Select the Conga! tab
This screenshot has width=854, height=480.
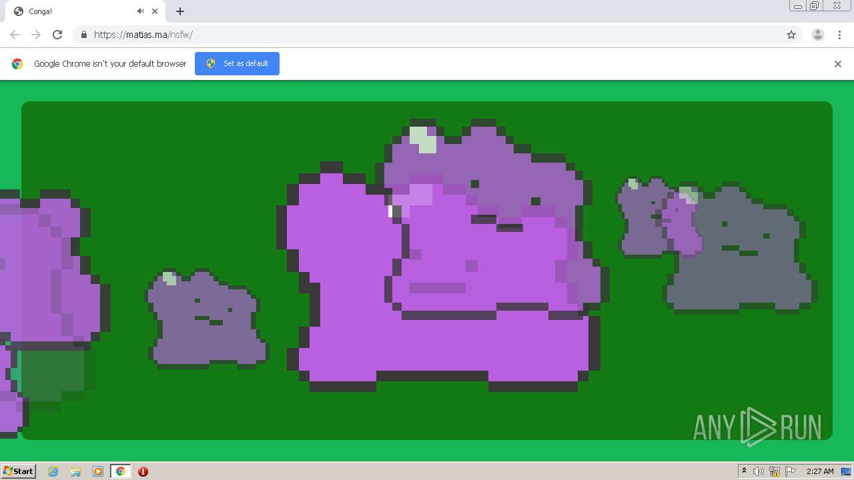coord(85,11)
